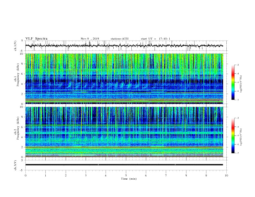Click the "9" minute tick on time axis

click(206, 175)
